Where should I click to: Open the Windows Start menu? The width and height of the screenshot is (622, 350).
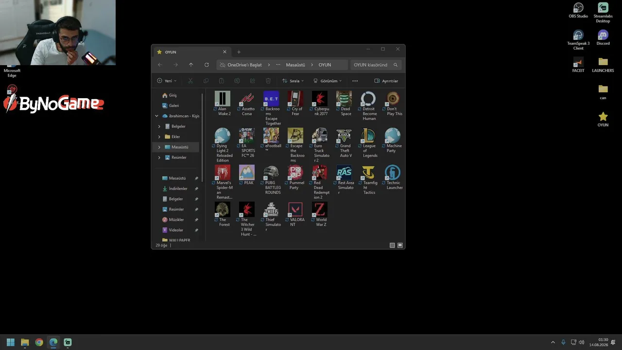(11, 342)
